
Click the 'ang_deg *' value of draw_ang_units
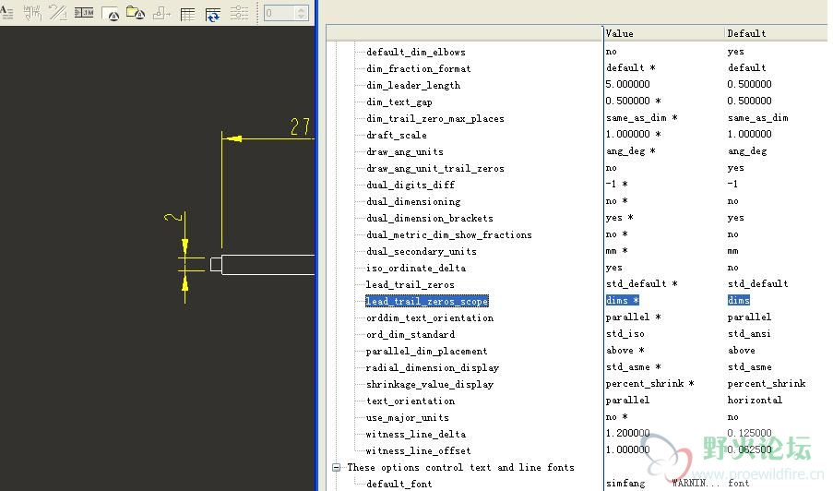click(631, 151)
